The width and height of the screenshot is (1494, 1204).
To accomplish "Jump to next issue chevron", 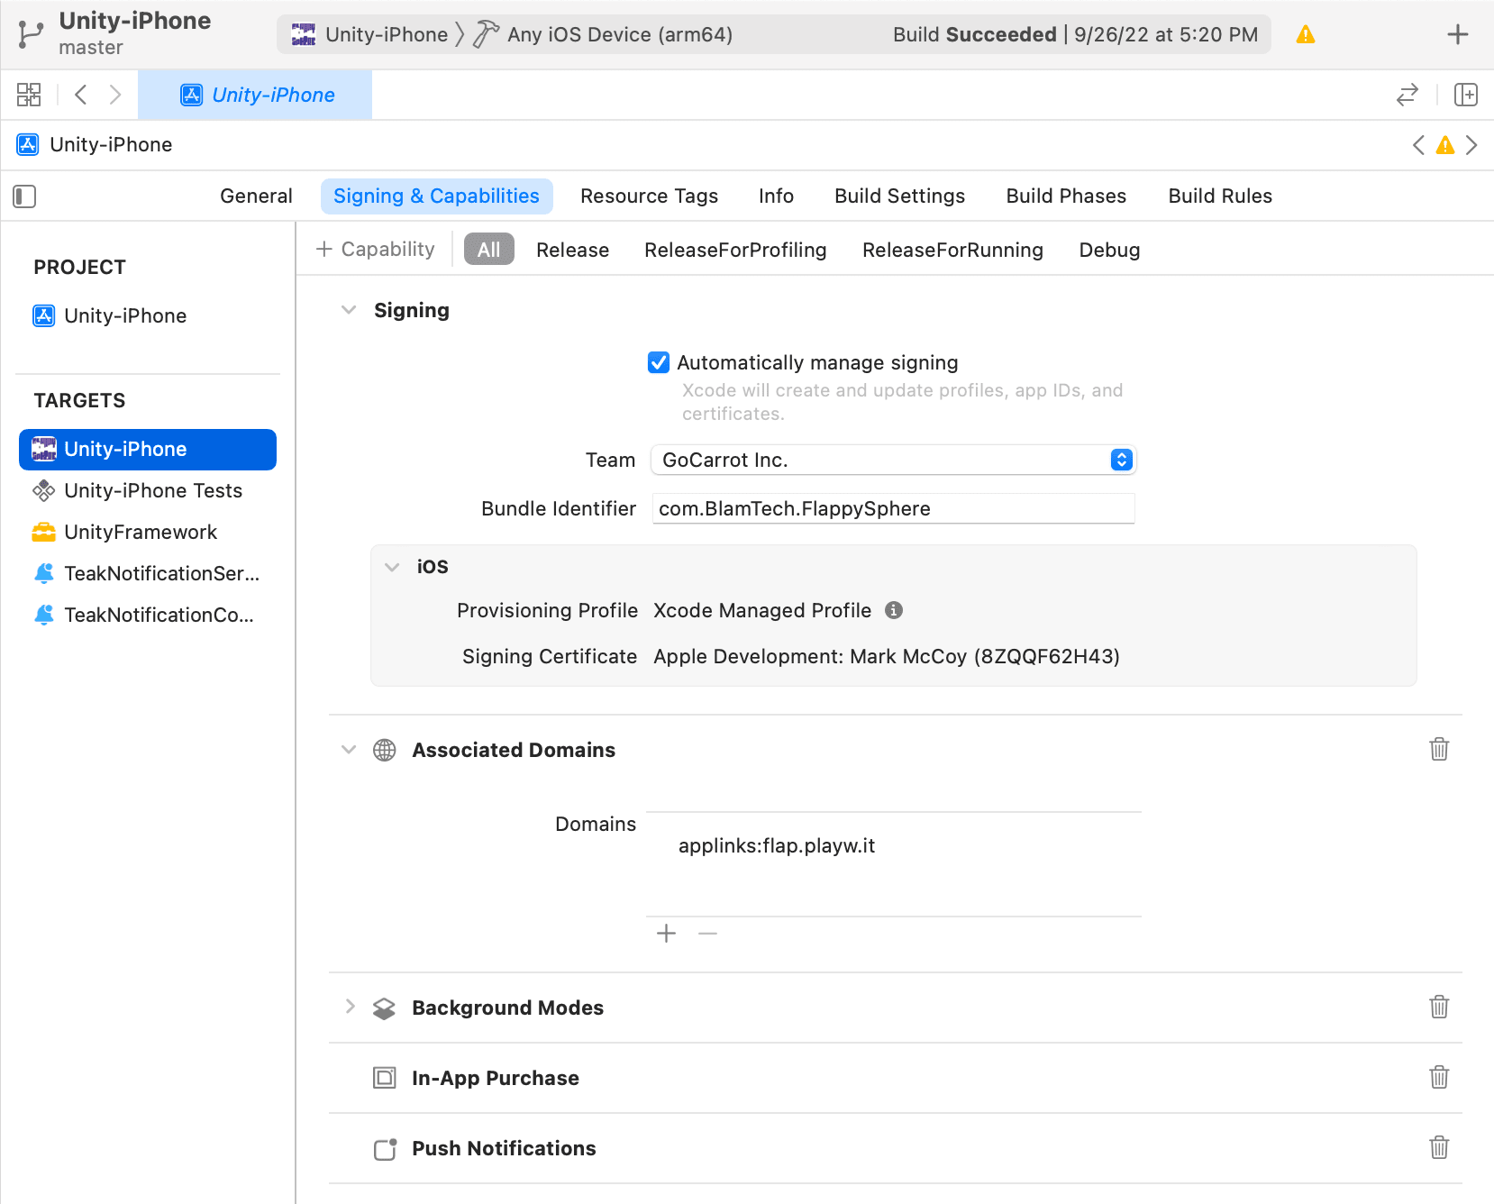I will click(1471, 145).
